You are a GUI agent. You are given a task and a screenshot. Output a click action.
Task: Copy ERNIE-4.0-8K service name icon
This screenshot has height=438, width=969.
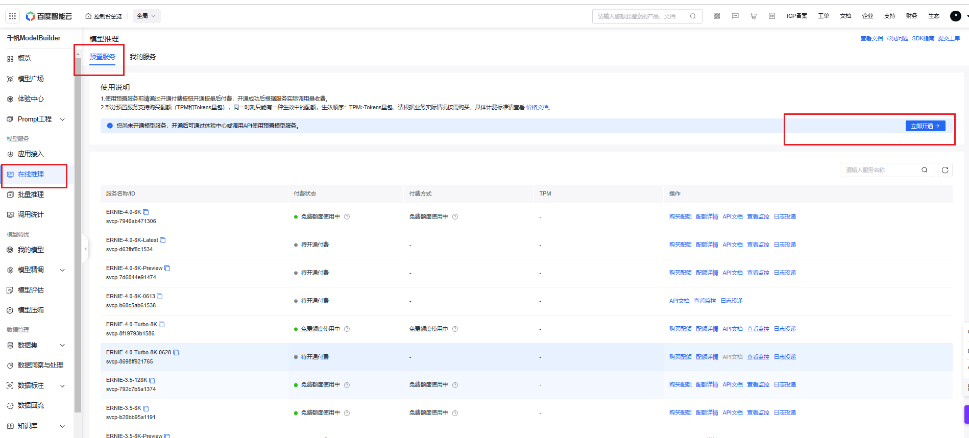pyautogui.click(x=146, y=212)
